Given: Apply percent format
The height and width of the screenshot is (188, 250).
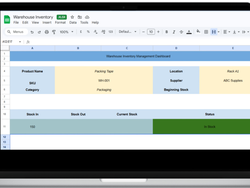Looking at the screenshot, I should pyautogui.click(x=88, y=32).
